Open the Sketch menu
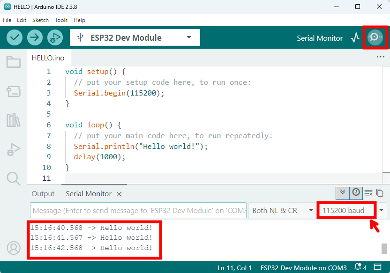The height and width of the screenshot is (273, 390). (x=40, y=20)
